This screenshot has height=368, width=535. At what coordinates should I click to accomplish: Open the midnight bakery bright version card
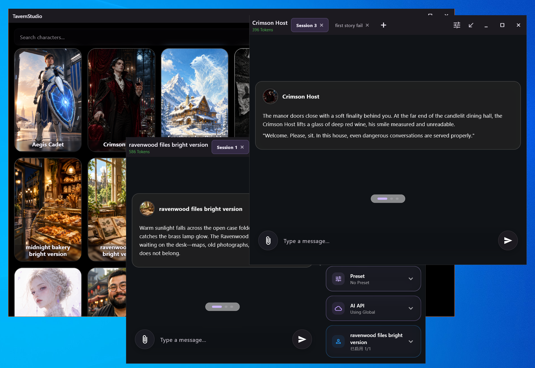coord(48,209)
